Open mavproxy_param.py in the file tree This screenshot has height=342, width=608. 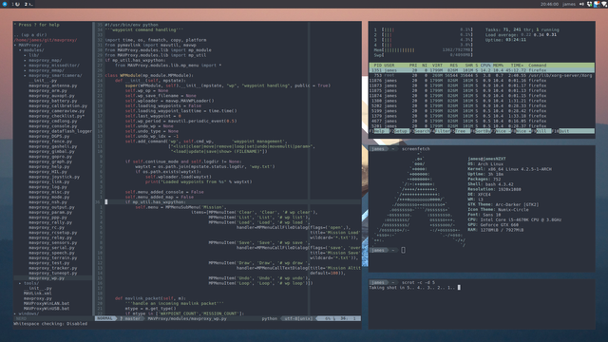(50, 212)
